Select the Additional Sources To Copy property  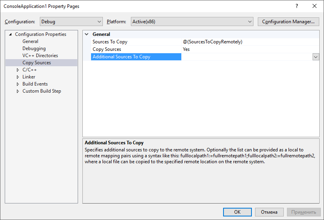coord(136,57)
